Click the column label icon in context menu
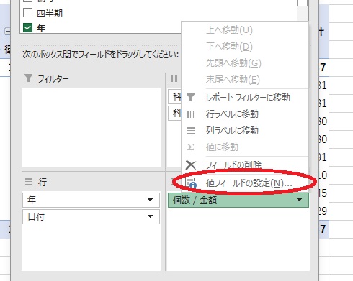Image resolution: width=353 pixels, height=281 pixels. (191, 131)
